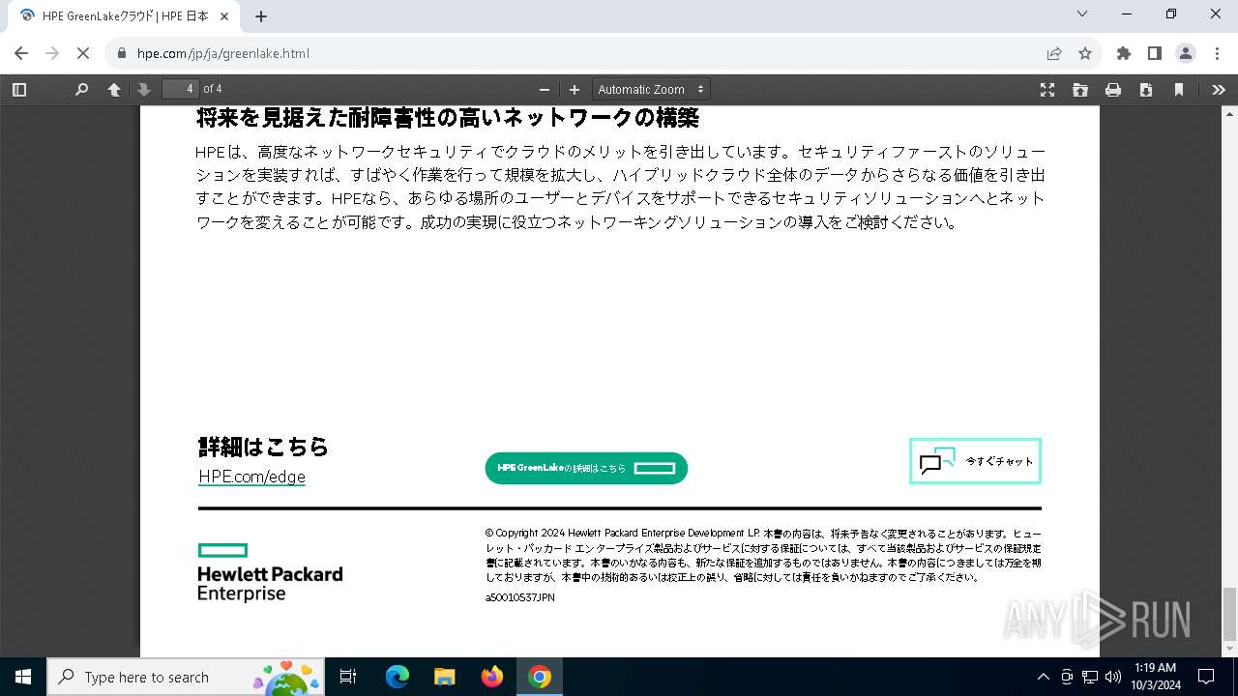Open a new browser tab
This screenshot has width=1238, height=696.
point(261,16)
